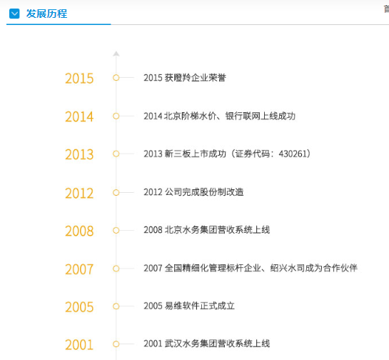Click the 2005 易维软件正式成立 event text
Viewport: 389px width, 360px height.
[189, 306]
